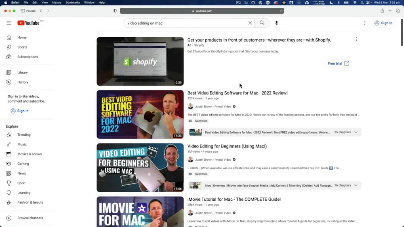Toggle the Safari sidebar button
404x227 pixels.
tap(23, 11)
